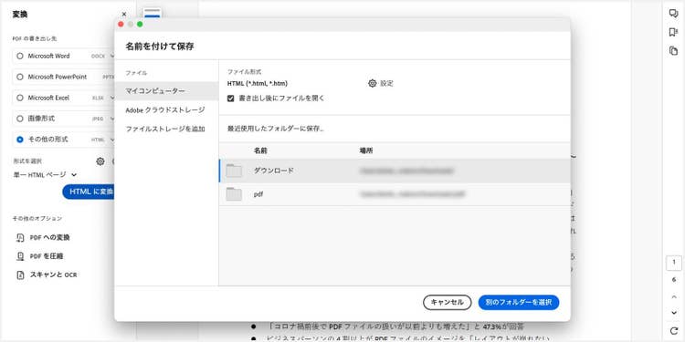Screen dimensions: 685x342
Task: Expand the 単一 HTML ページ dropdown
Action: click(74, 174)
